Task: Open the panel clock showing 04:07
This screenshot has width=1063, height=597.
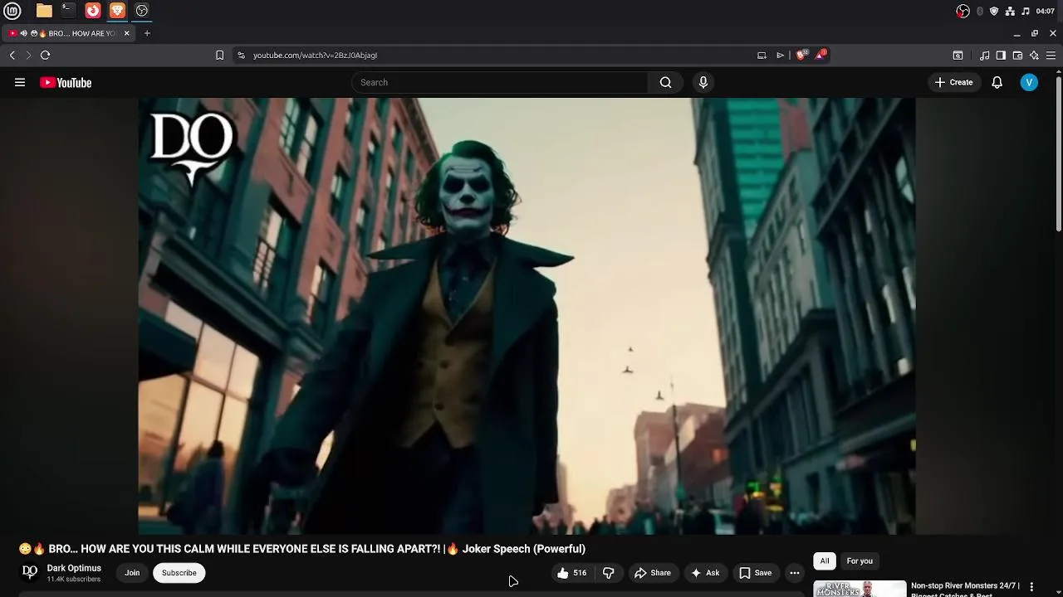Action: pos(1046,11)
